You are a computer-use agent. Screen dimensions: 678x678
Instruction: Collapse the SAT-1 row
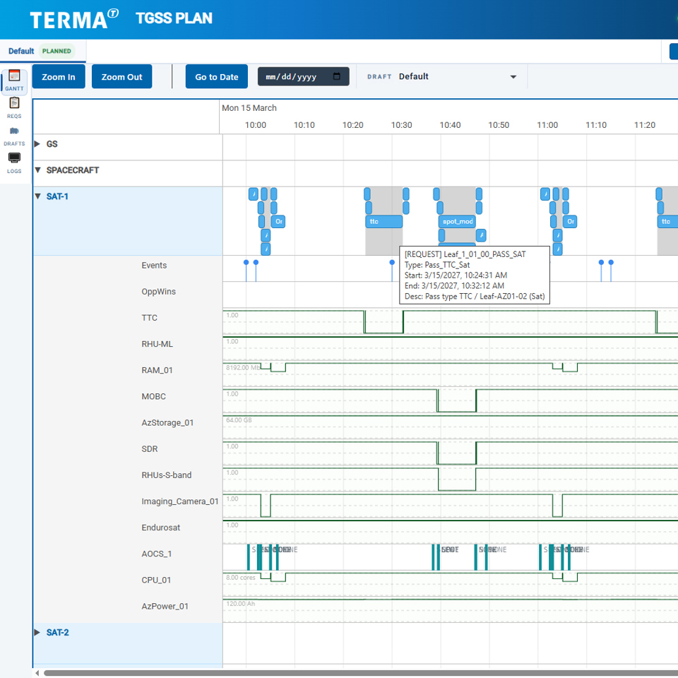pyautogui.click(x=37, y=196)
